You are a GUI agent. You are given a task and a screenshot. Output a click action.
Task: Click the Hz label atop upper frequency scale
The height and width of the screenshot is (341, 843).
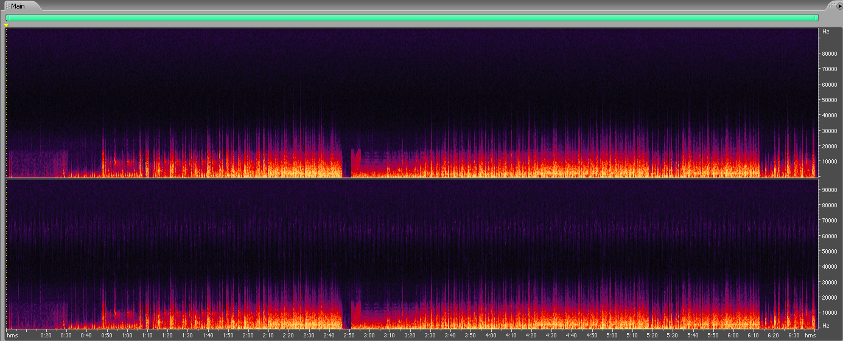coord(826,31)
